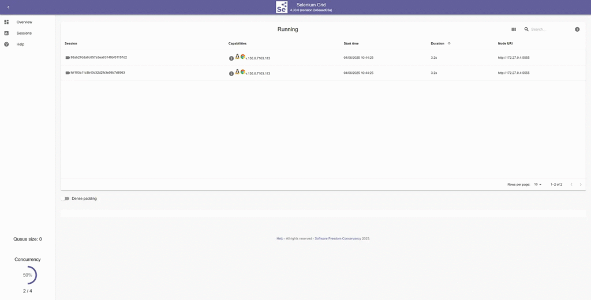
Task: Click the search magnifier icon
Action: click(x=526, y=29)
